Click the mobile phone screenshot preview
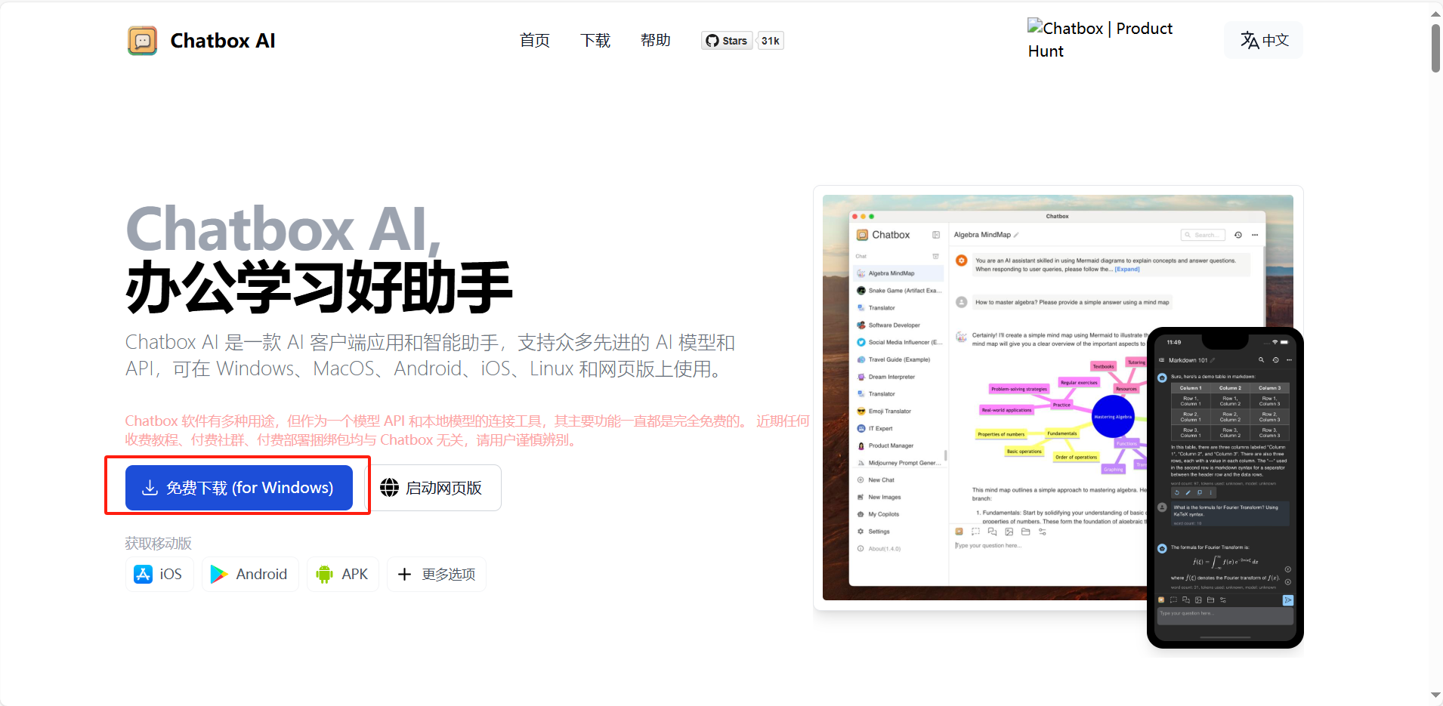This screenshot has width=1443, height=706. [1225, 488]
